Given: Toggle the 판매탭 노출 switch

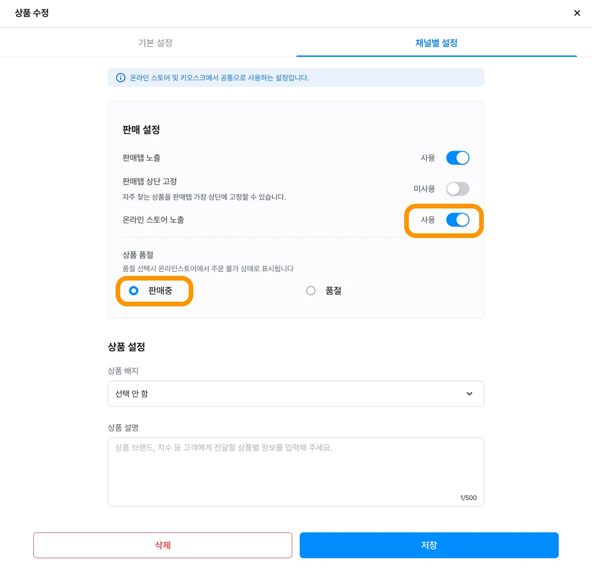Looking at the screenshot, I should tap(458, 158).
